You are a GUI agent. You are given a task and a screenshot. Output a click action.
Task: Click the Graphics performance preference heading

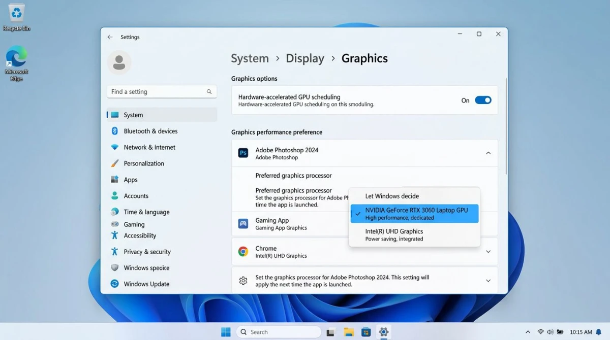277,132
